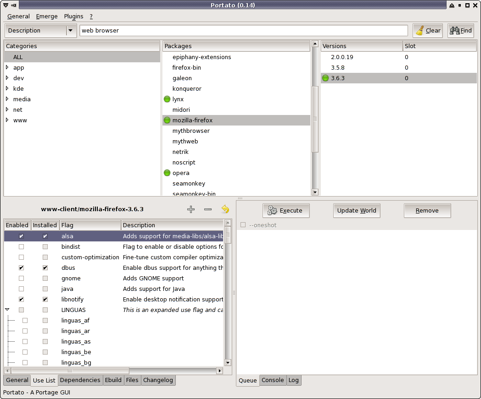Expand the net category

click(7, 109)
